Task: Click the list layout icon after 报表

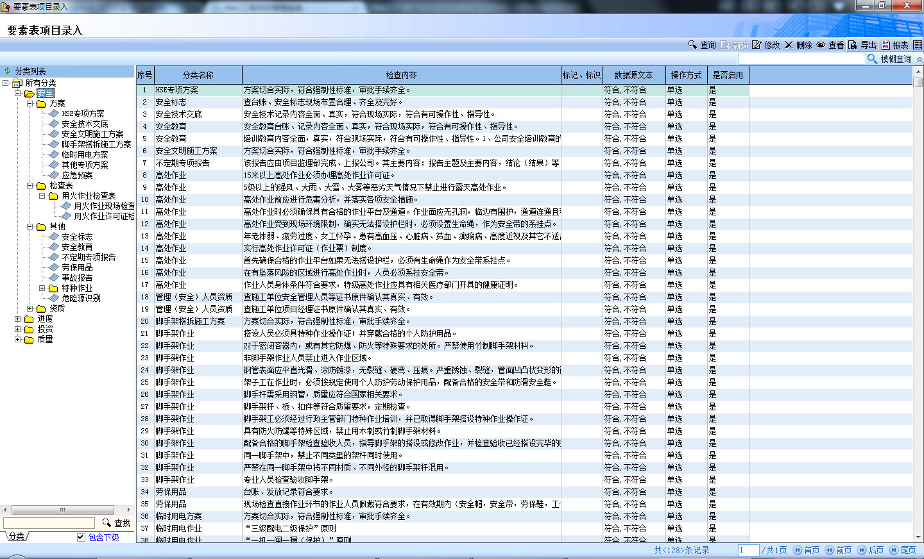Action: tap(918, 45)
